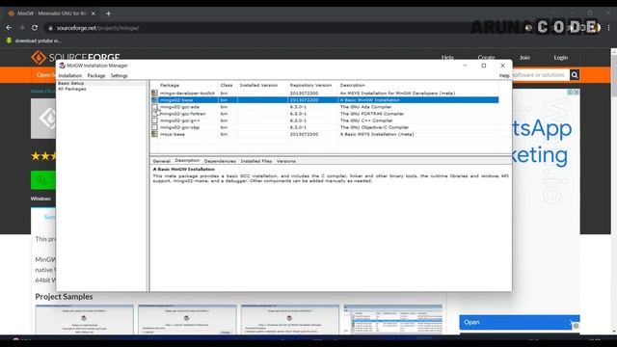Open the second Project Samples thumbnail

[x=187, y=319]
